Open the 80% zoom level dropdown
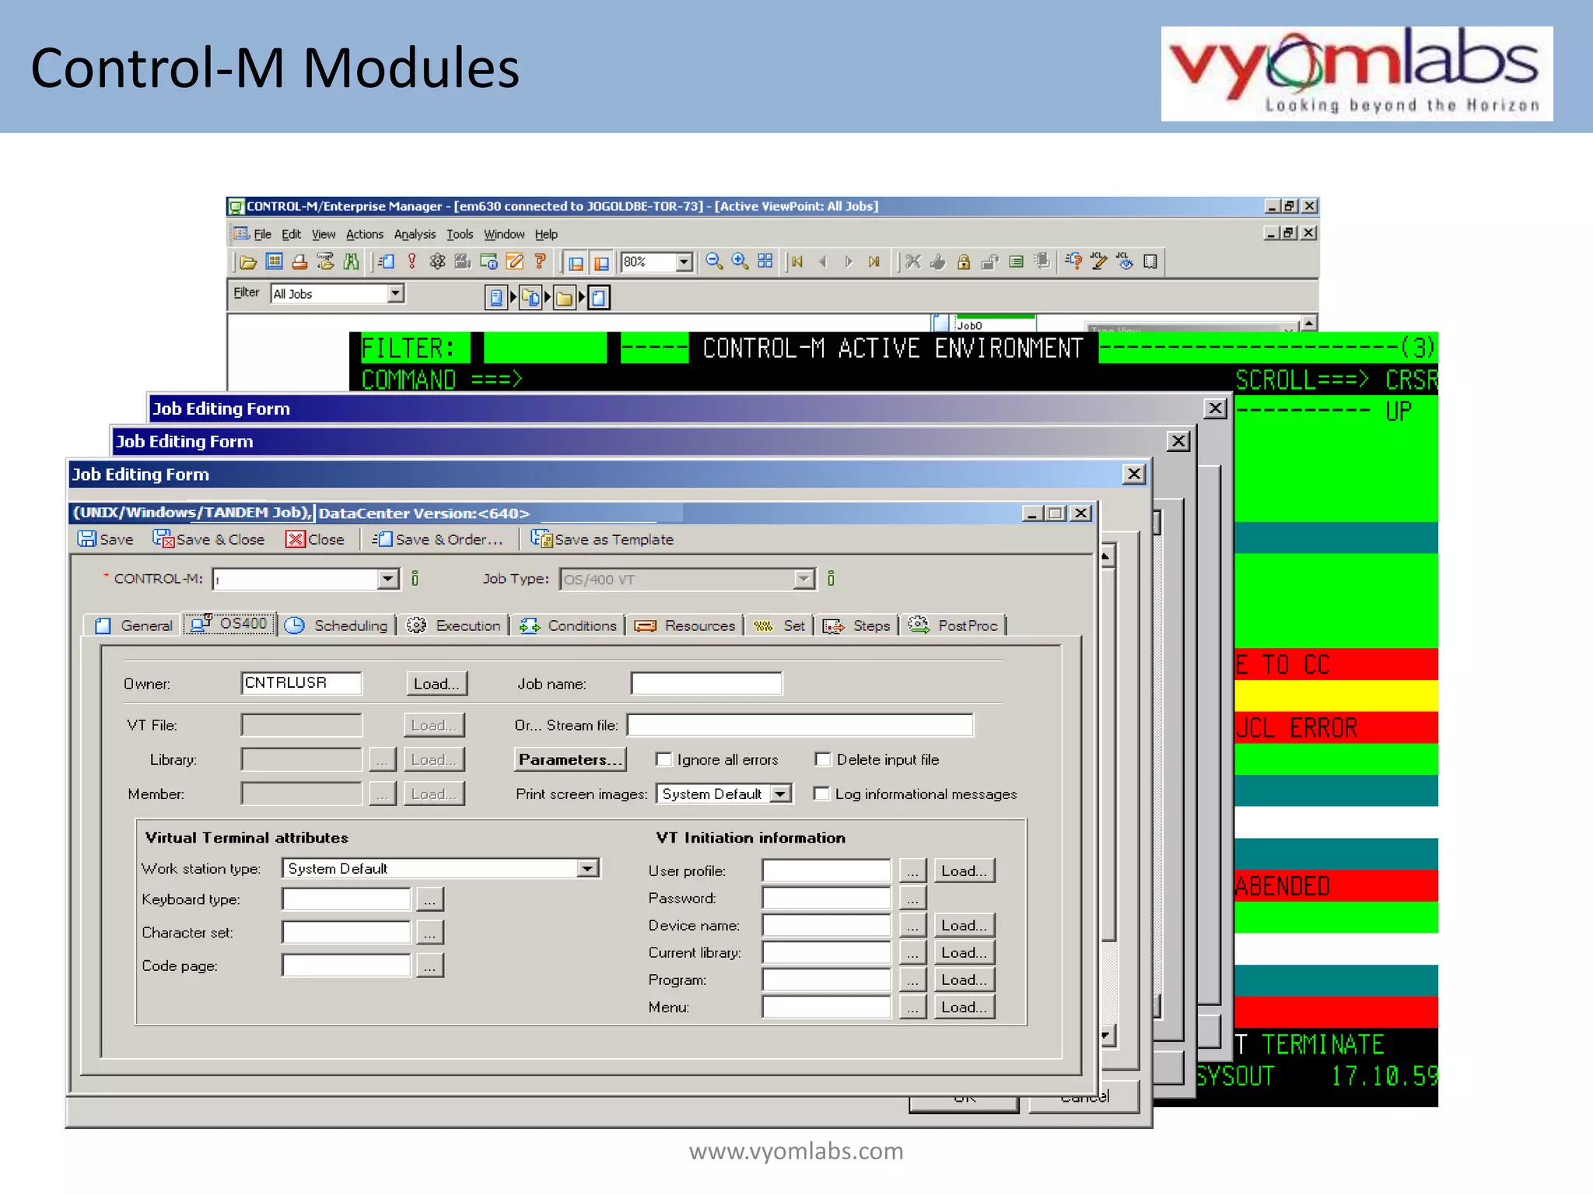Image resolution: width=1593 pixels, height=1195 pixels. (x=684, y=262)
